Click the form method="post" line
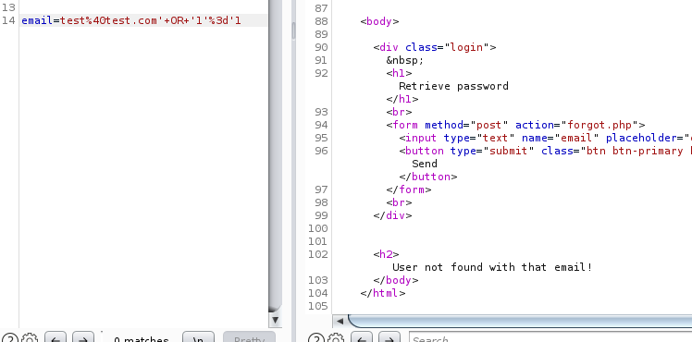 [x=515, y=125]
